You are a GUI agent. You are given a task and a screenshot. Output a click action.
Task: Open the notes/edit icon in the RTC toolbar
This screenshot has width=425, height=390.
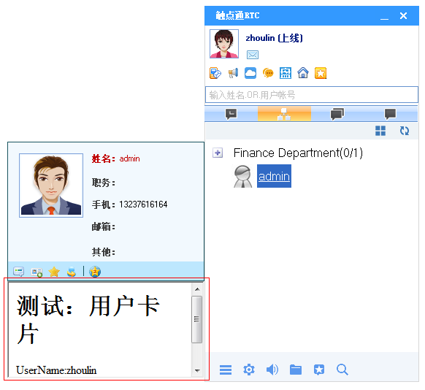coord(215,73)
